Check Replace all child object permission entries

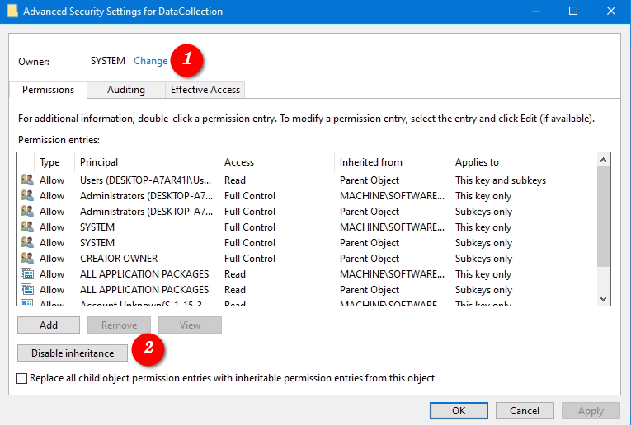point(22,378)
